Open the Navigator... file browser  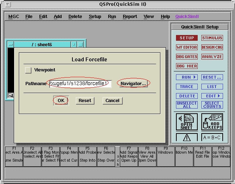pyautogui.click(x=133, y=84)
